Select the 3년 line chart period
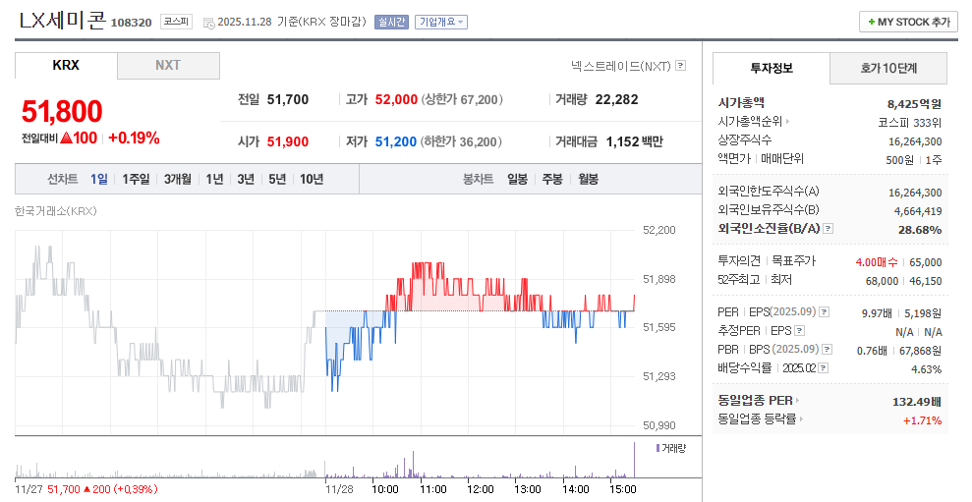 (x=246, y=179)
